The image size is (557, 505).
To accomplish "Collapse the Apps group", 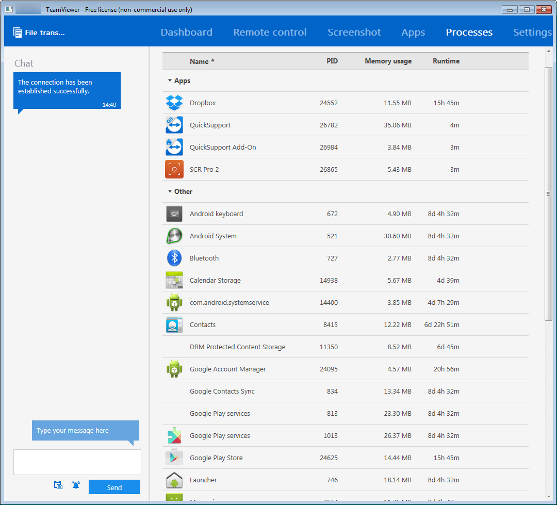I will pos(170,80).
